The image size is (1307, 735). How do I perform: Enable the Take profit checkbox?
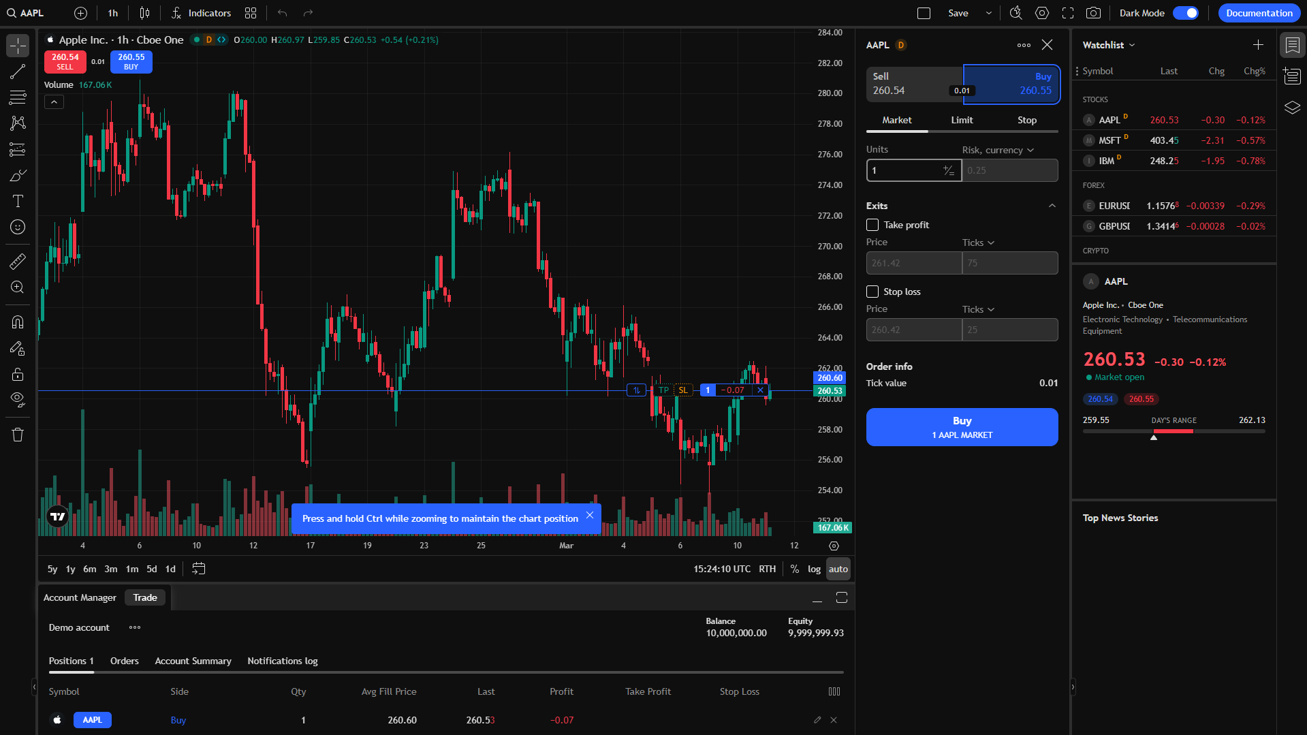(x=872, y=224)
